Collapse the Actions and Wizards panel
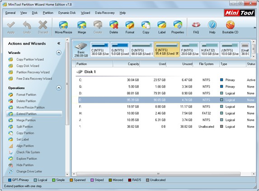This screenshot has height=191, width=259. [59, 43]
